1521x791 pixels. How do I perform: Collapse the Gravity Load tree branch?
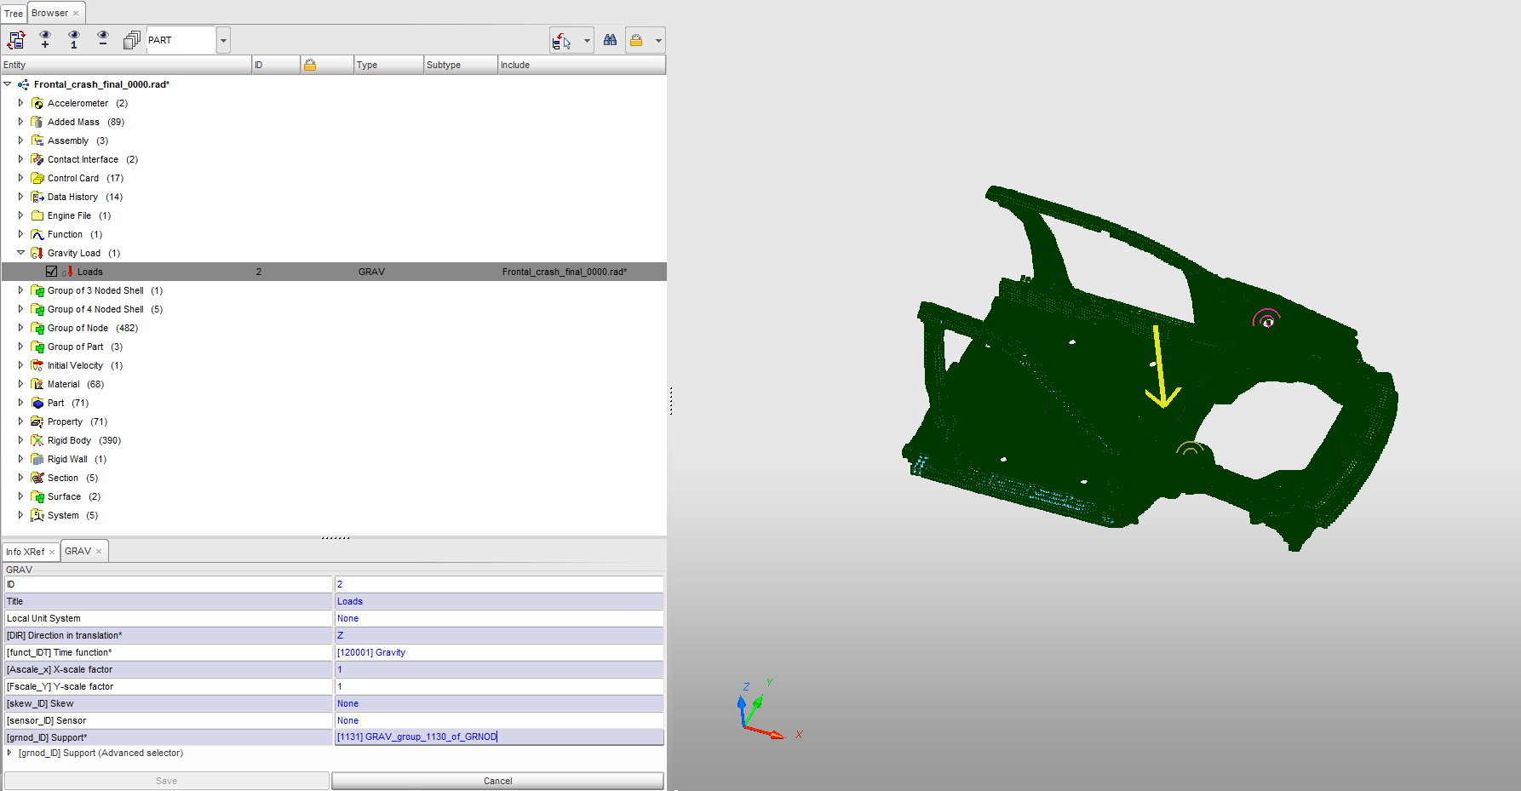tap(20, 252)
